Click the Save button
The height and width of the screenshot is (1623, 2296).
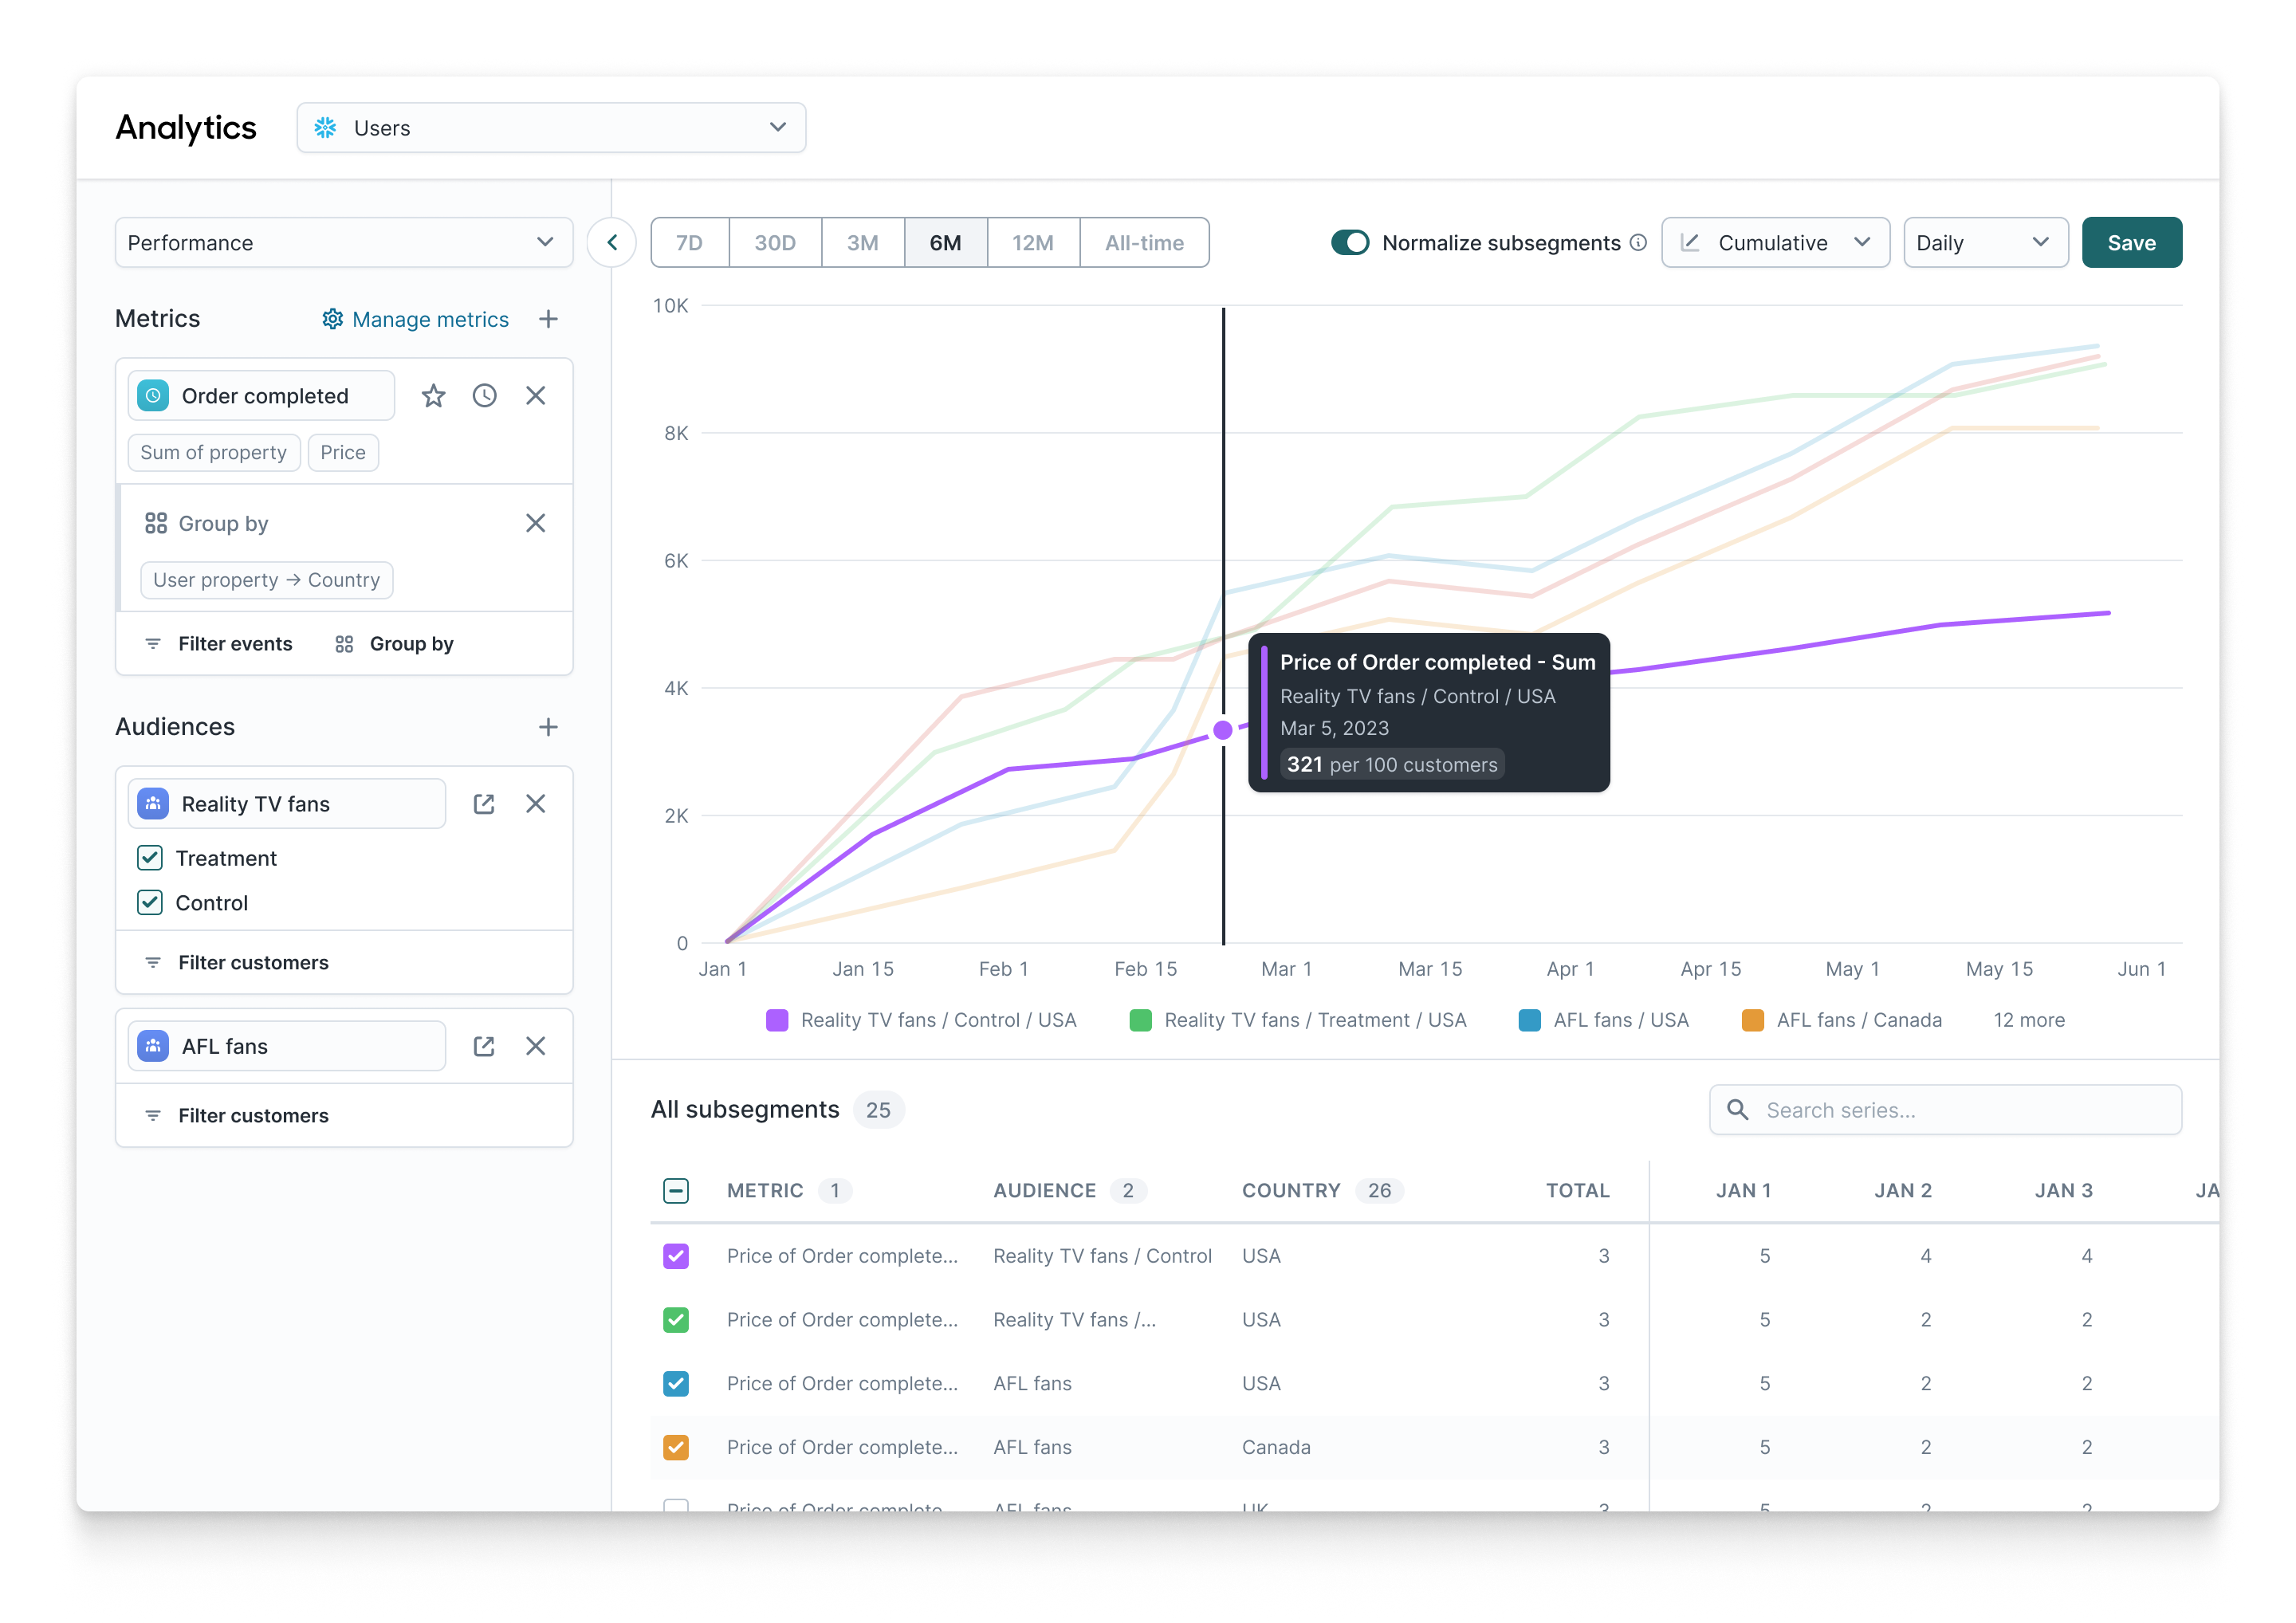pyautogui.click(x=2131, y=243)
